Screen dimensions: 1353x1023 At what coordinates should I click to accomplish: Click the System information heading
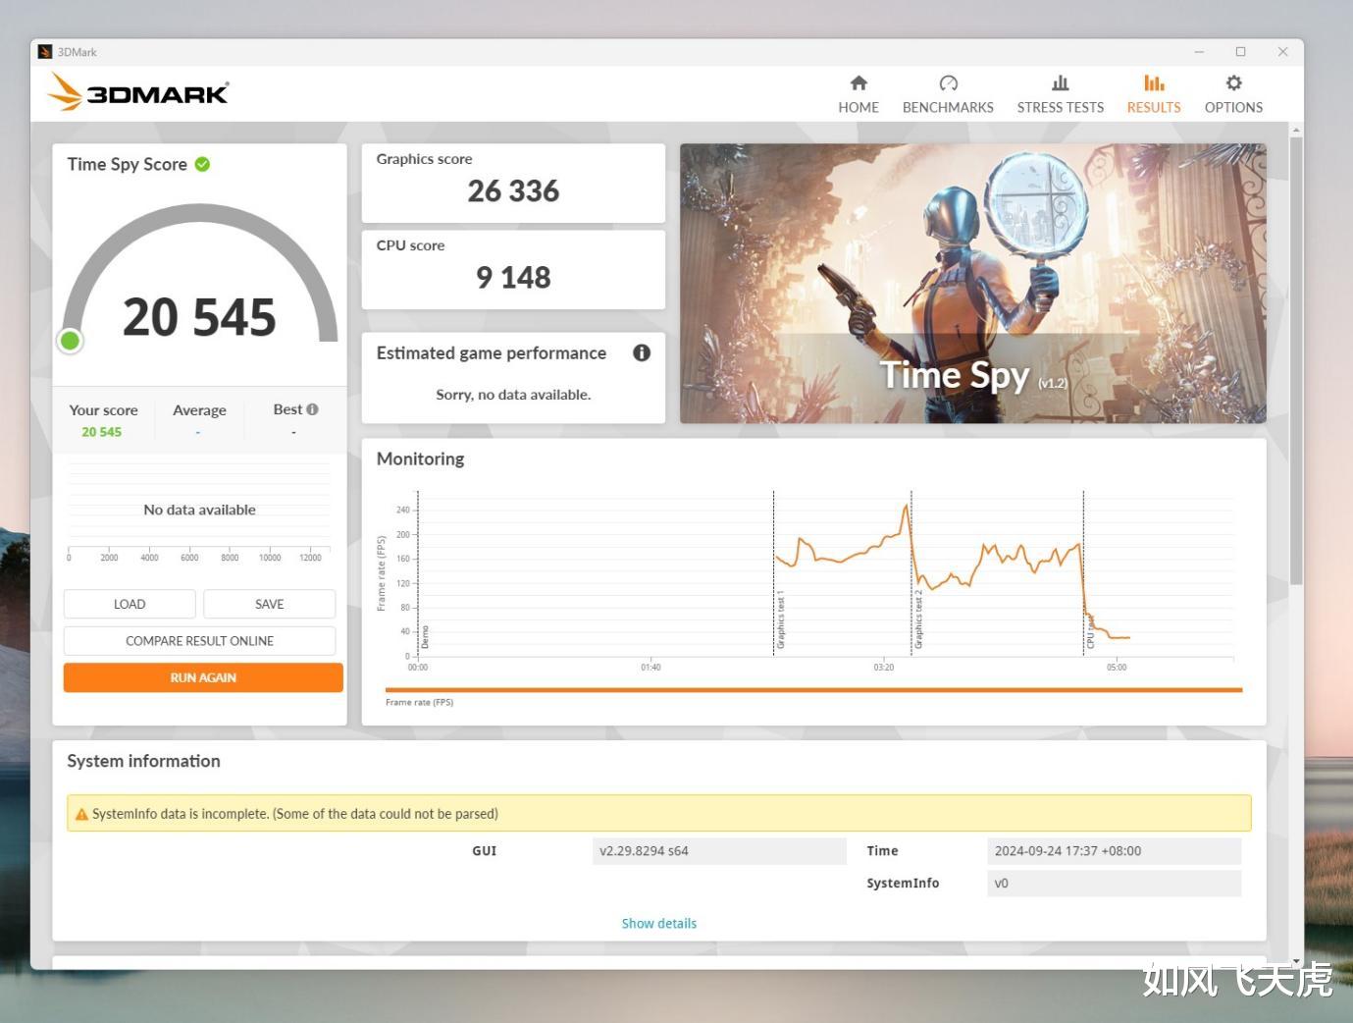[143, 761]
